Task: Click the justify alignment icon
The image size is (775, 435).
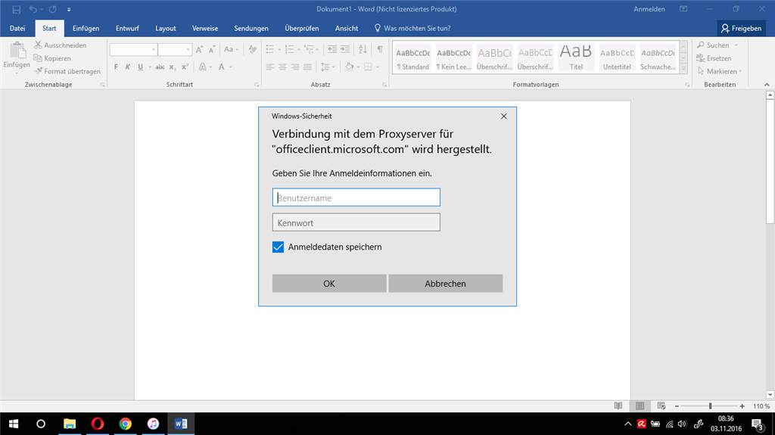Action: (x=307, y=67)
